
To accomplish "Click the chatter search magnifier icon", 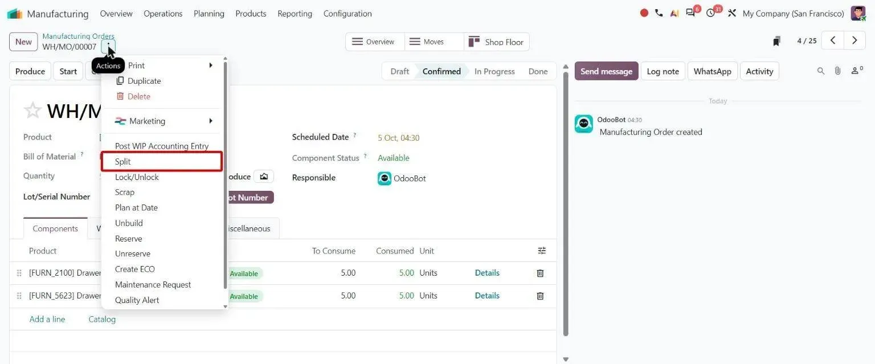I will (821, 71).
